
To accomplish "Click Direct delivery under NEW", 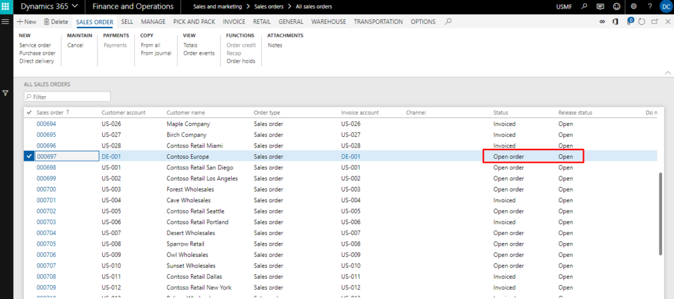I will point(37,61).
